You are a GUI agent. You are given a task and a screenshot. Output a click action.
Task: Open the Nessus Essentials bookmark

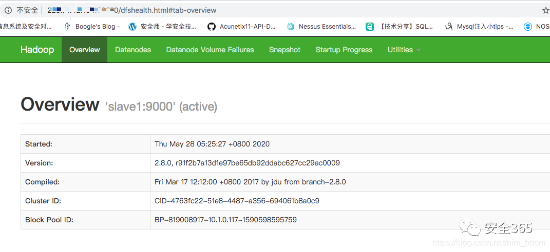coord(291,27)
